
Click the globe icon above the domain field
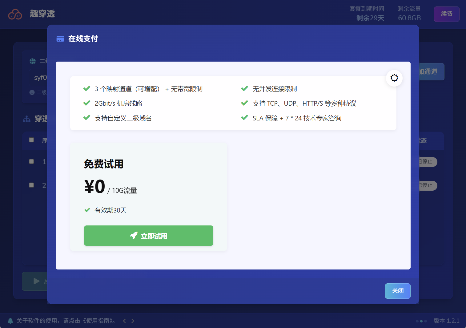[x=33, y=61]
